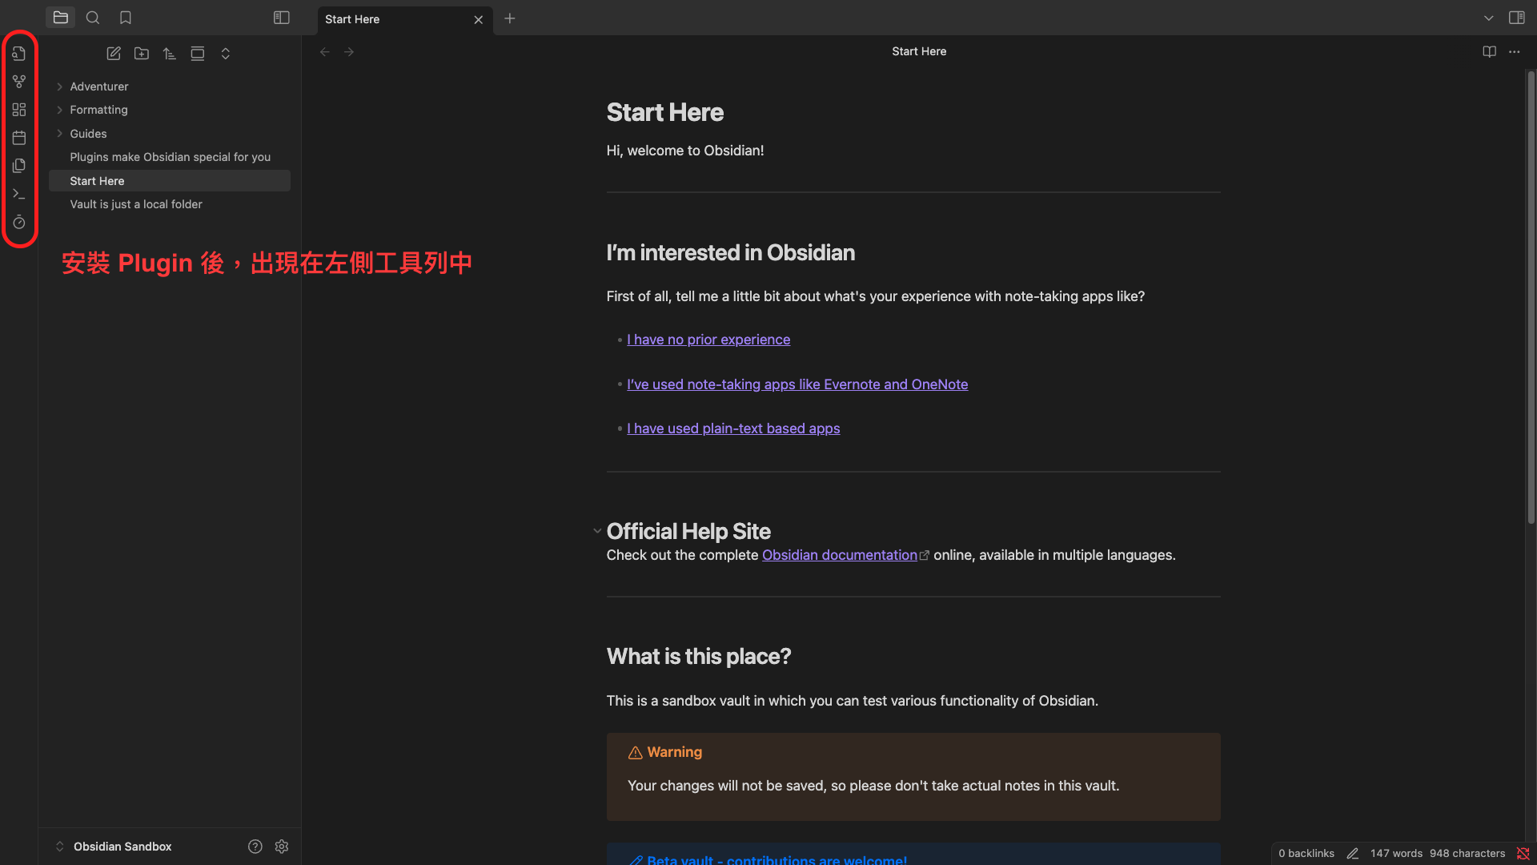This screenshot has height=865, width=1537.
Task: Create a new canvas from the ribbon
Action: 19,110
